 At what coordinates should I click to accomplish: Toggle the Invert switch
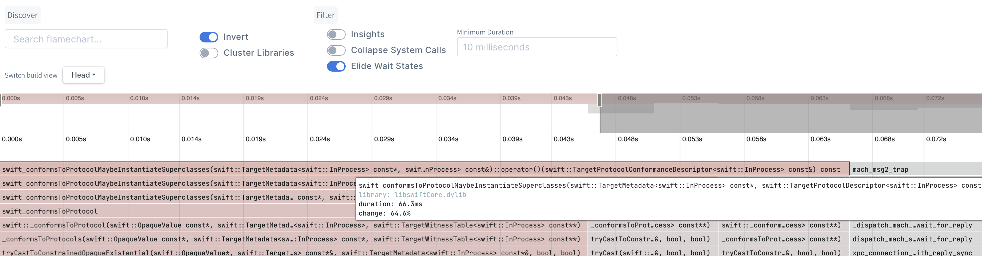[209, 37]
